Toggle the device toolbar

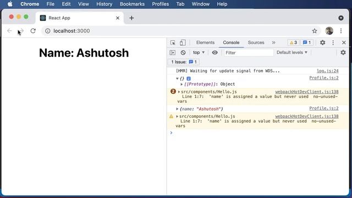click(183, 43)
